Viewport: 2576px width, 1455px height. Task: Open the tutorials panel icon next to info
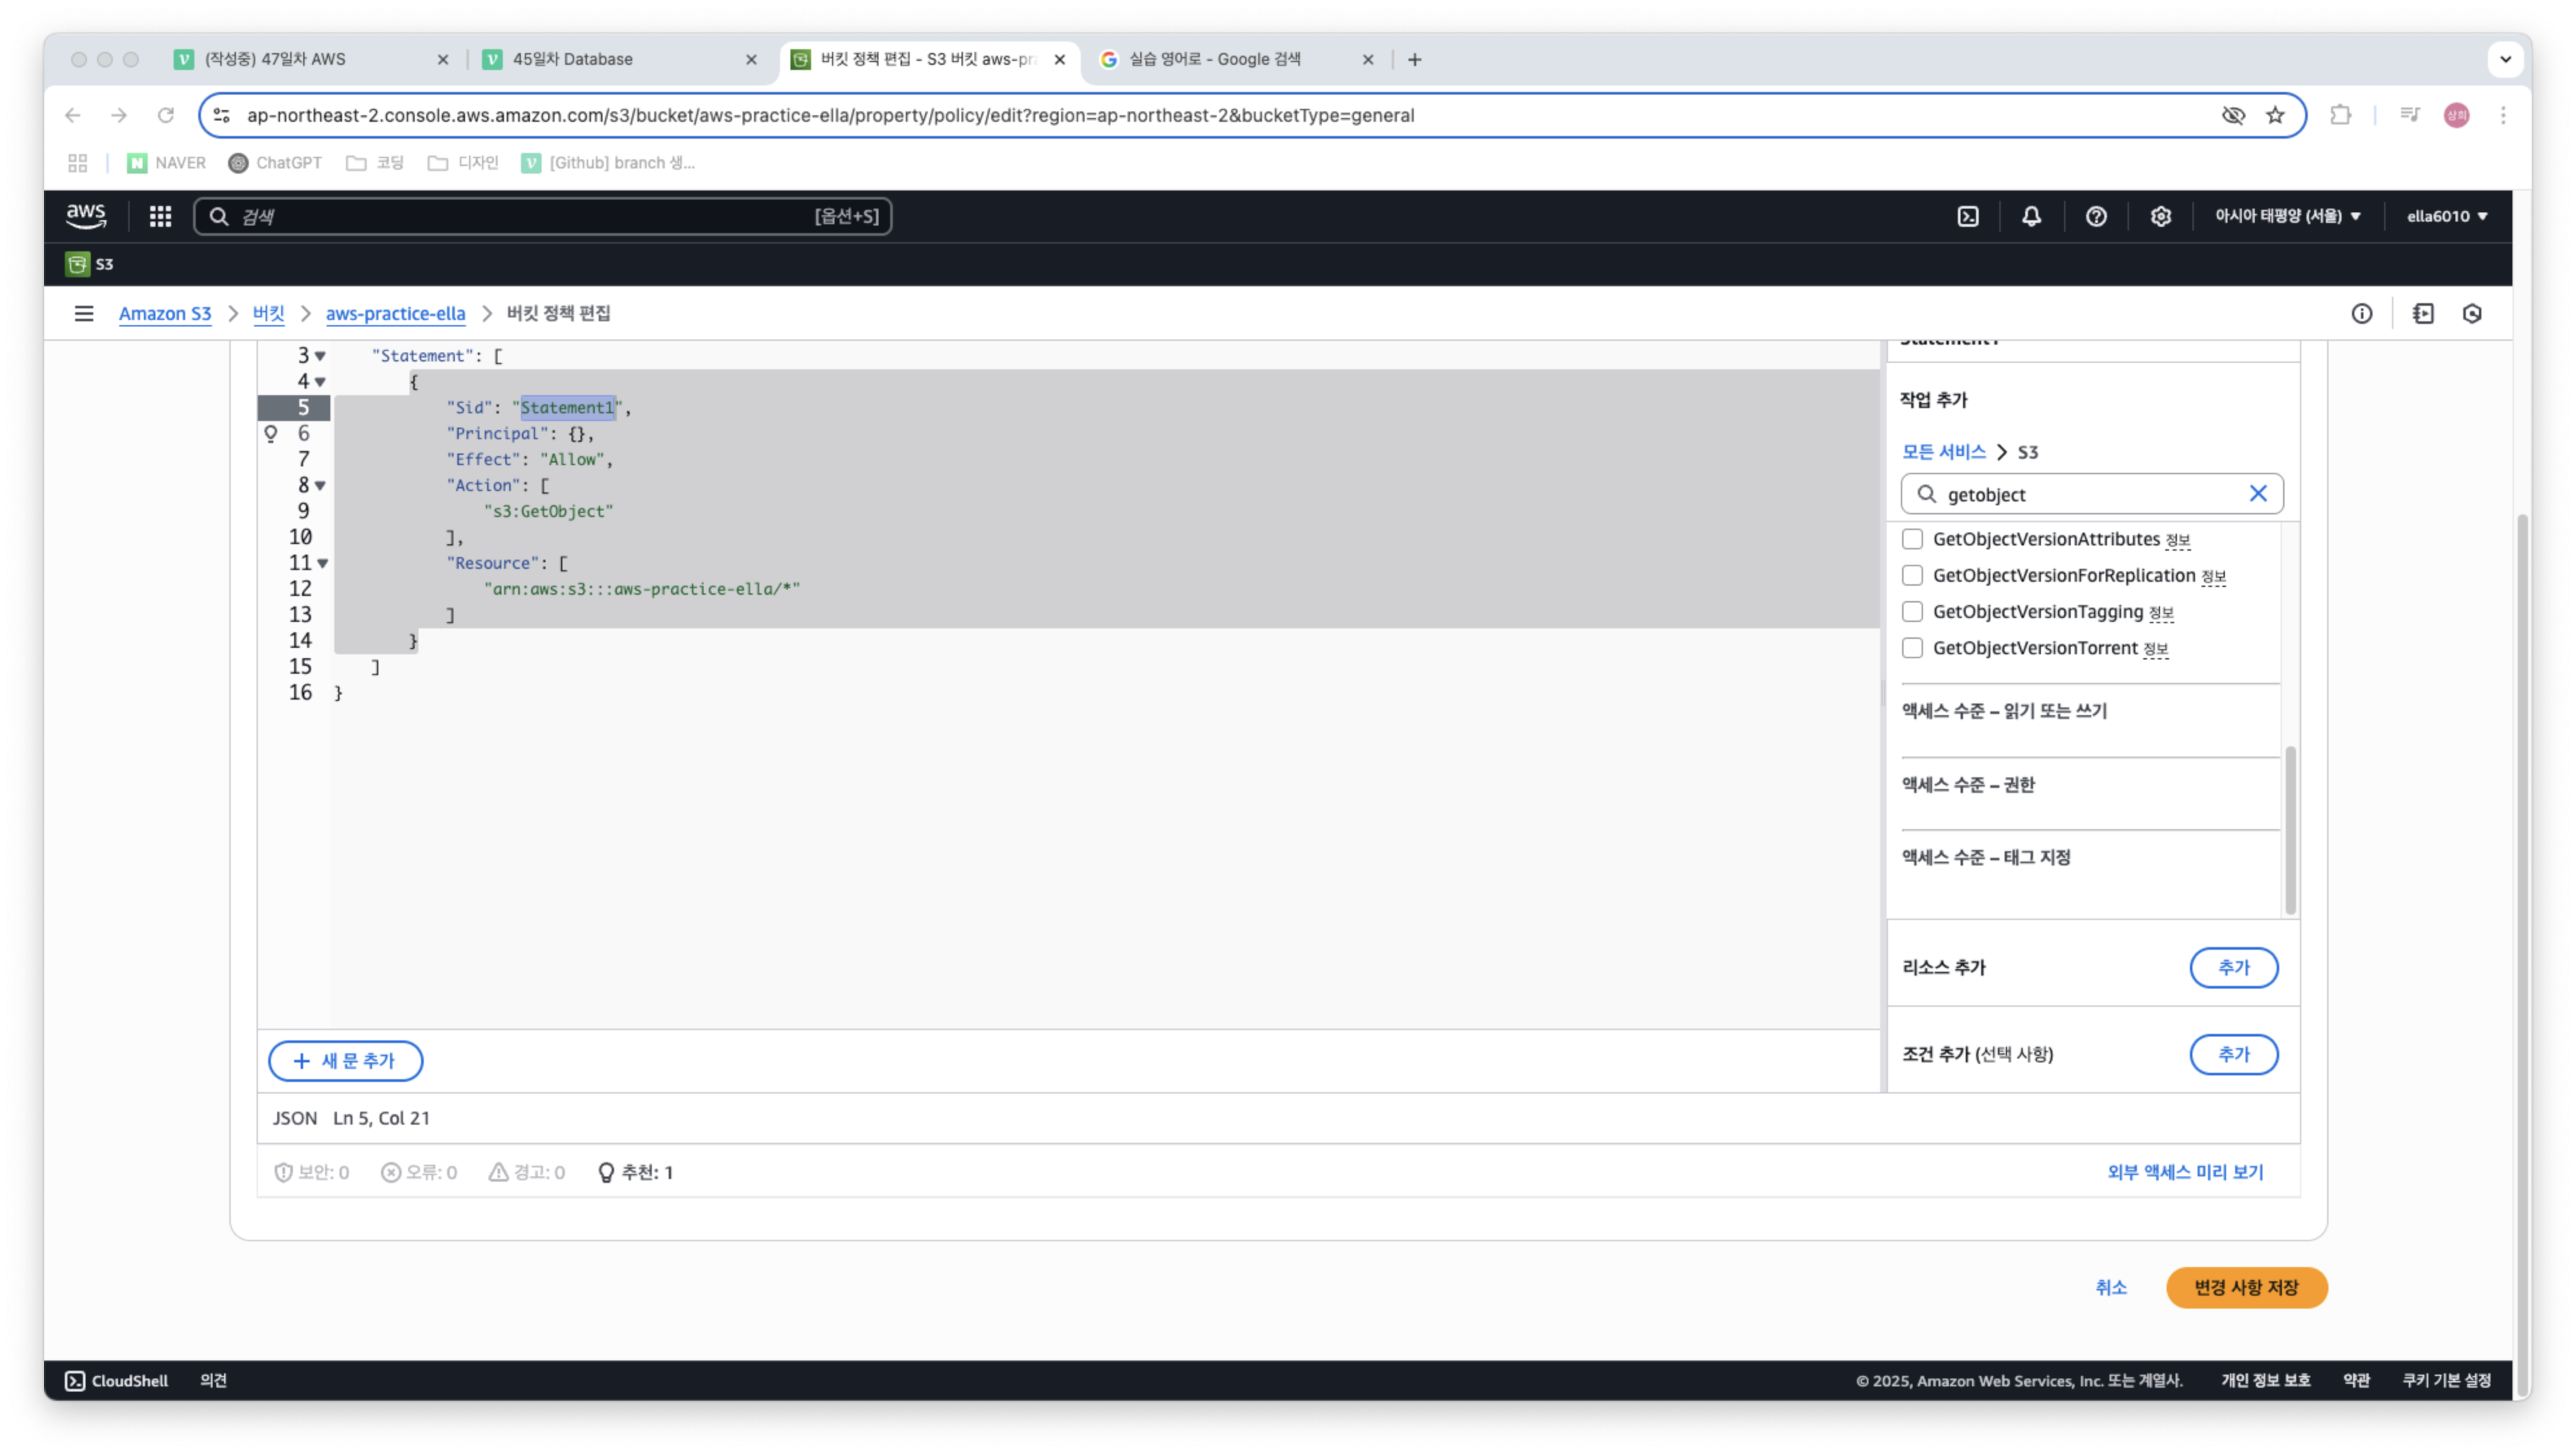2423,313
